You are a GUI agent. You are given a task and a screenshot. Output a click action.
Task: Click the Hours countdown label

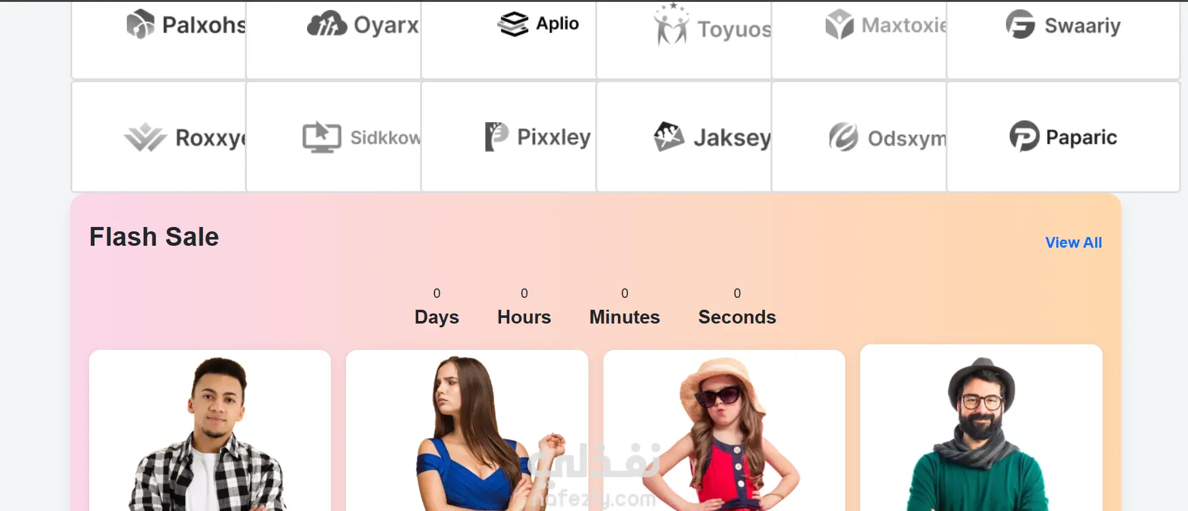tap(524, 317)
